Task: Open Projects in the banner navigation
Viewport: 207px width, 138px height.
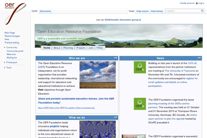Action: [81, 48]
